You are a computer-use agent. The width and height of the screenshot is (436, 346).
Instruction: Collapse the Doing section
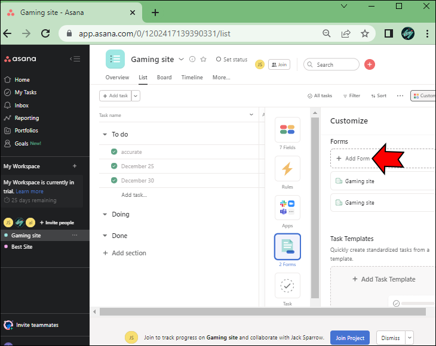tap(105, 214)
